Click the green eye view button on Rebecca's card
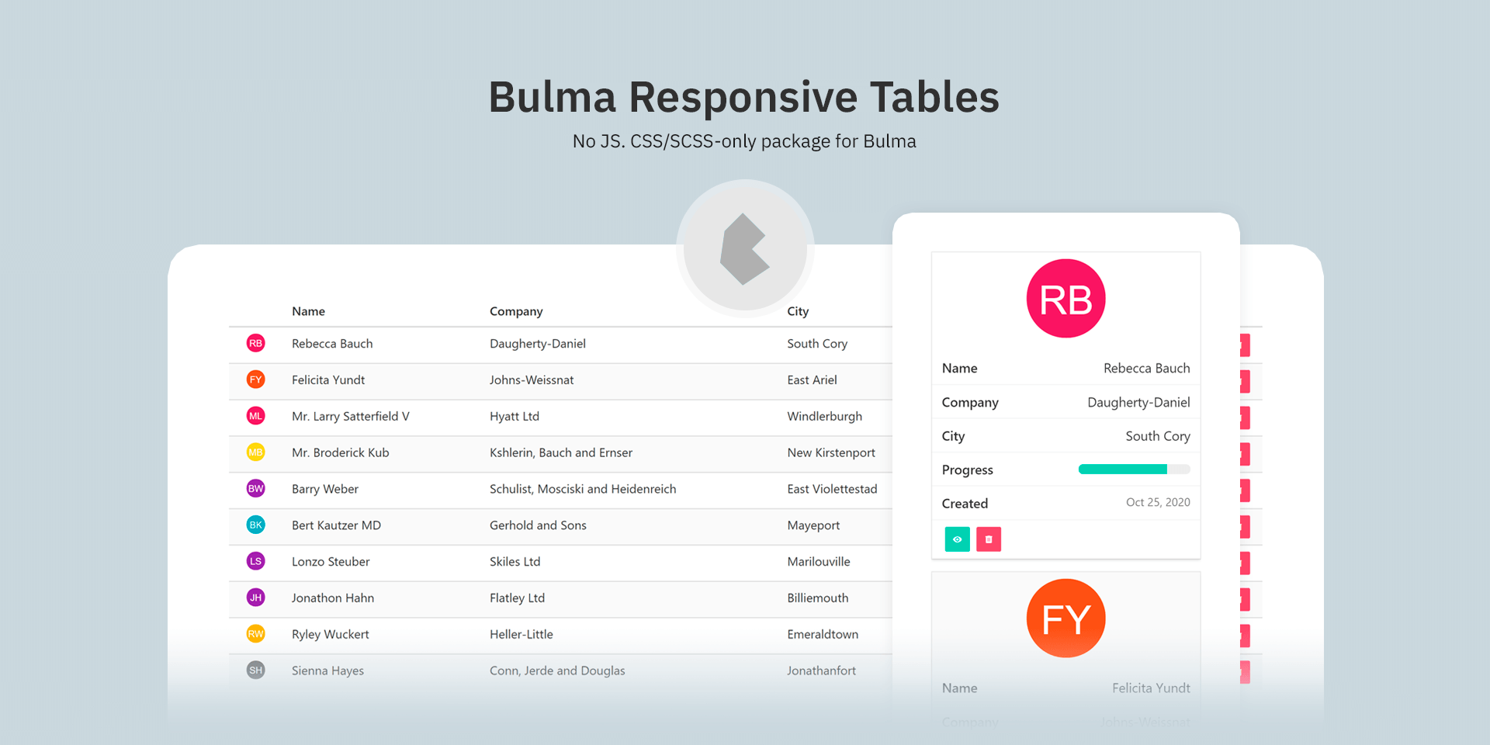The width and height of the screenshot is (1490, 745). pyautogui.click(x=957, y=539)
